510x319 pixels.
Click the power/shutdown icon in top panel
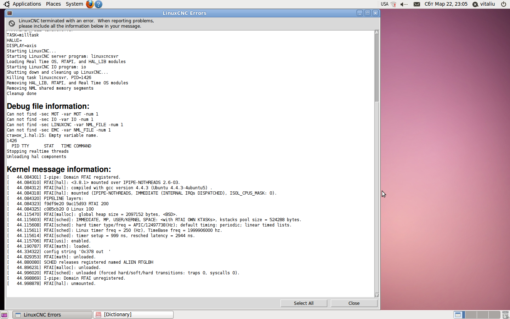click(504, 4)
